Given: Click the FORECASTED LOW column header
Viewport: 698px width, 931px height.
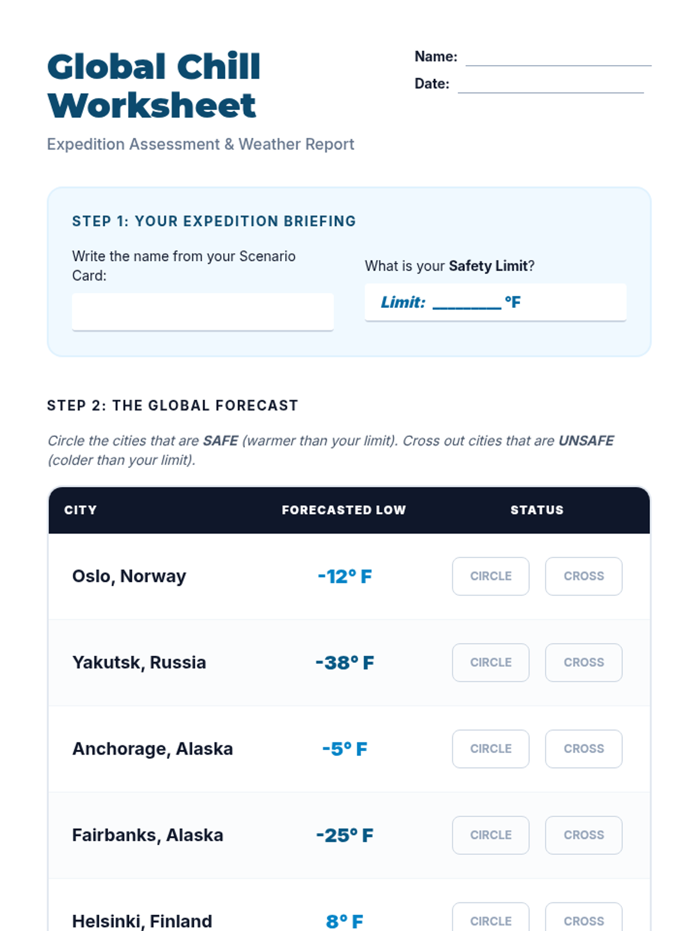Looking at the screenshot, I should pyautogui.click(x=344, y=510).
